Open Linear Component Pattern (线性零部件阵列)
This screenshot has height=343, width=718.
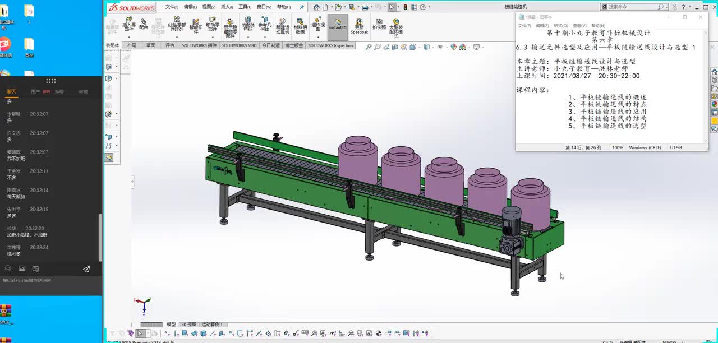click(x=177, y=24)
